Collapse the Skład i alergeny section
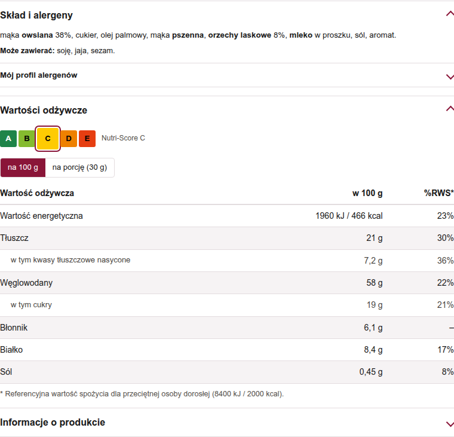The image size is (454, 437). [x=450, y=14]
